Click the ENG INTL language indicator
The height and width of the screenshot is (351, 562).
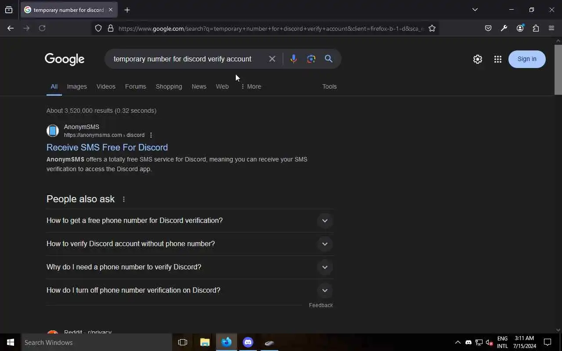tap(502, 342)
